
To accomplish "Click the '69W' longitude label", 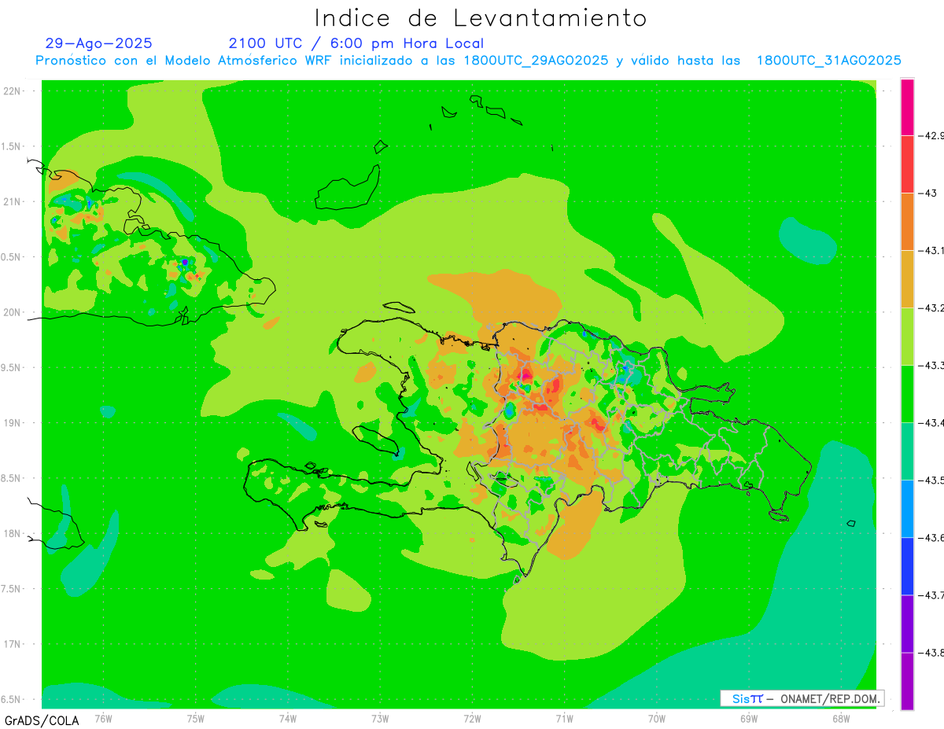I will pyautogui.click(x=749, y=718).
